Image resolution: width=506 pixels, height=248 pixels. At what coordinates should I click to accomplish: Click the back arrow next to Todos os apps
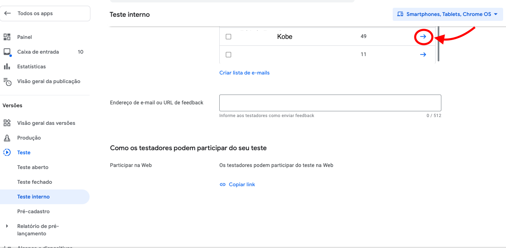pyautogui.click(x=7, y=13)
